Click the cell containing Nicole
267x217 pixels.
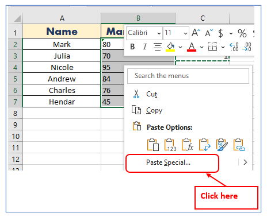[x=62, y=67]
